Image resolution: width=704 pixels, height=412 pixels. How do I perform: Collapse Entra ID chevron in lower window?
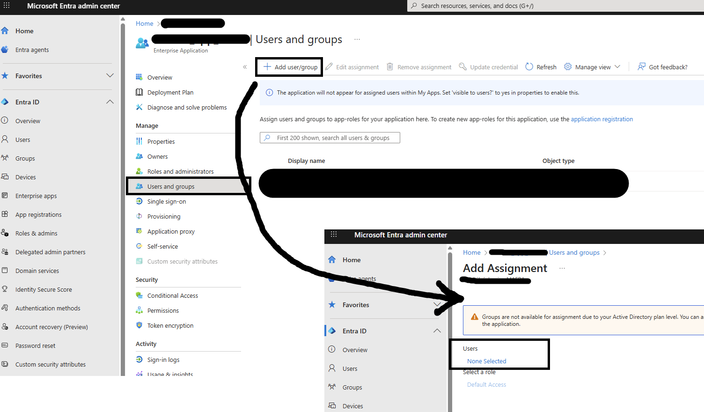pyautogui.click(x=437, y=331)
